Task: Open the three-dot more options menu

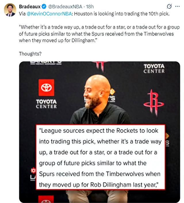Action: (177, 6)
